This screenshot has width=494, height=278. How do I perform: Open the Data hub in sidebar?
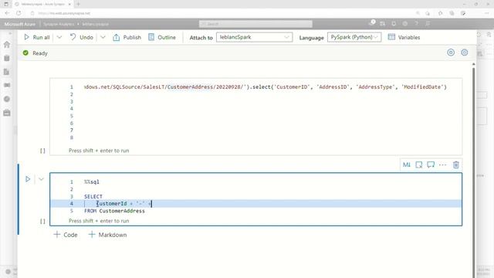7,59
